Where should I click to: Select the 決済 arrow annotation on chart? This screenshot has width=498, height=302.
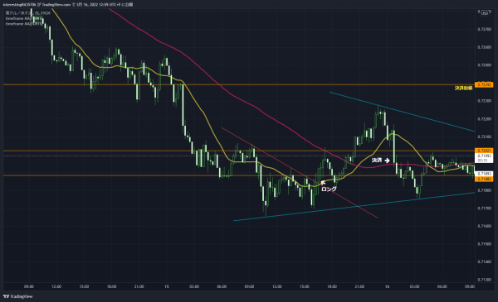381,161
